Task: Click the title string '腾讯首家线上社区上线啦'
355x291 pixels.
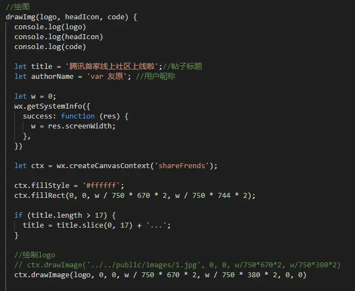Action: pyautogui.click(x=111, y=66)
